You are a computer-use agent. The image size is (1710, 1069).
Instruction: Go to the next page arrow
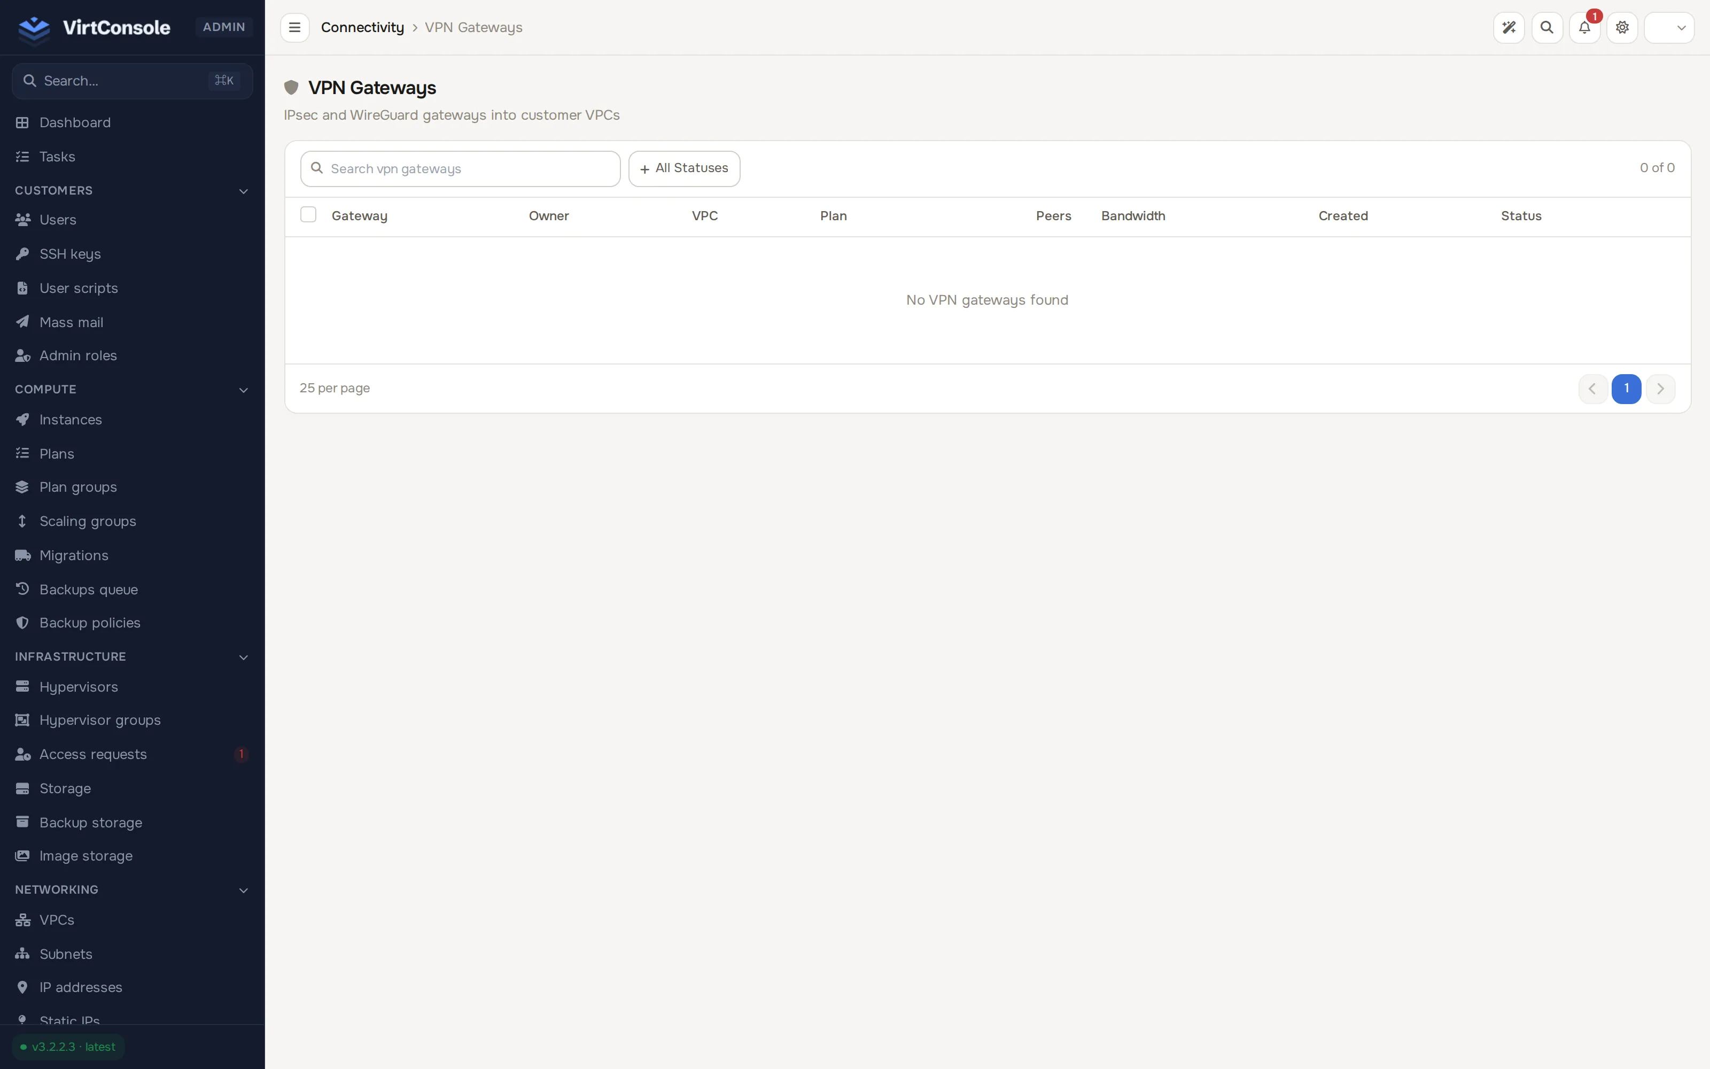click(1660, 389)
